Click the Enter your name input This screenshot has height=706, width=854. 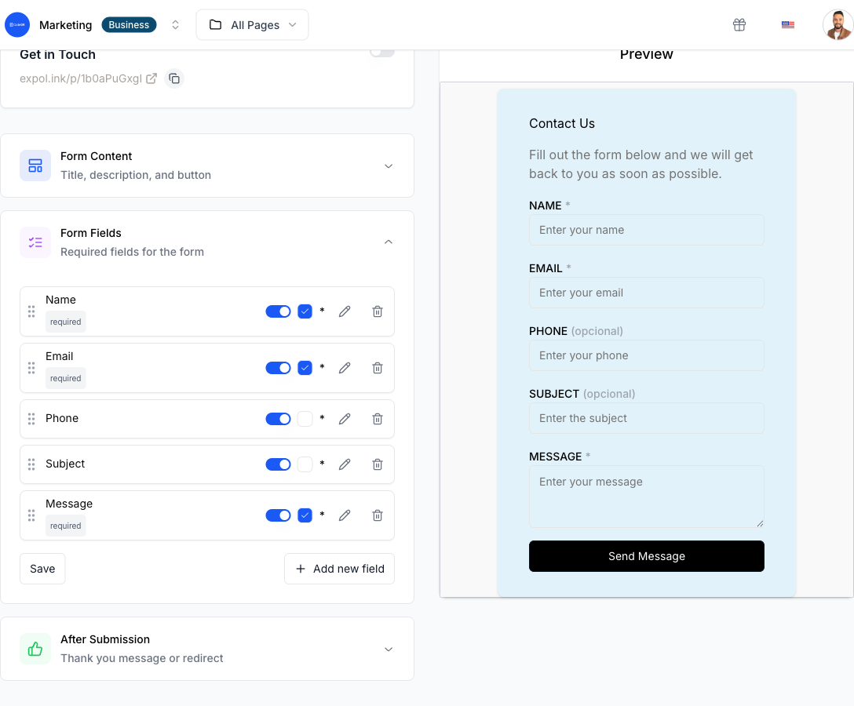(x=647, y=230)
